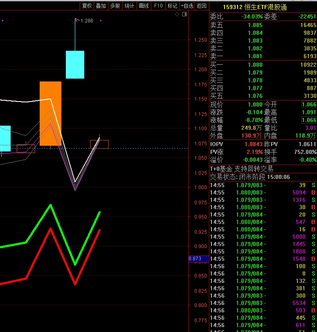
Task: Click the 交易状态 闭市阶段 status line
Action: [250, 177]
